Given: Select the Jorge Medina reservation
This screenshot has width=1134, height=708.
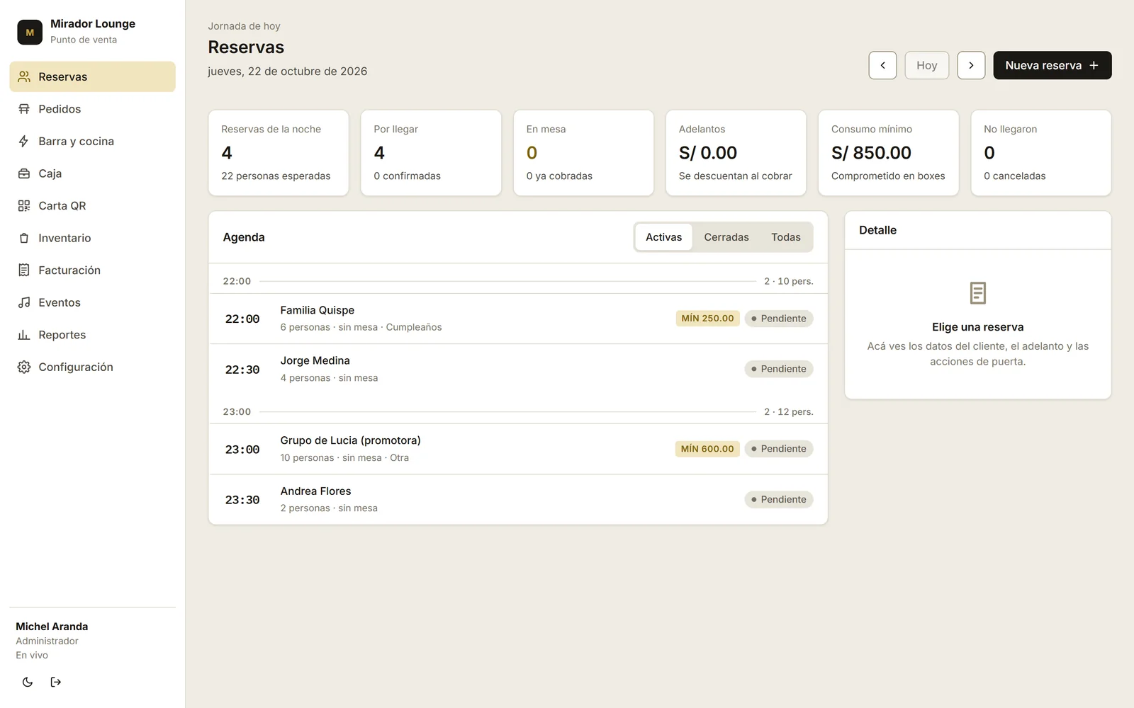Looking at the screenshot, I should click(518, 369).
